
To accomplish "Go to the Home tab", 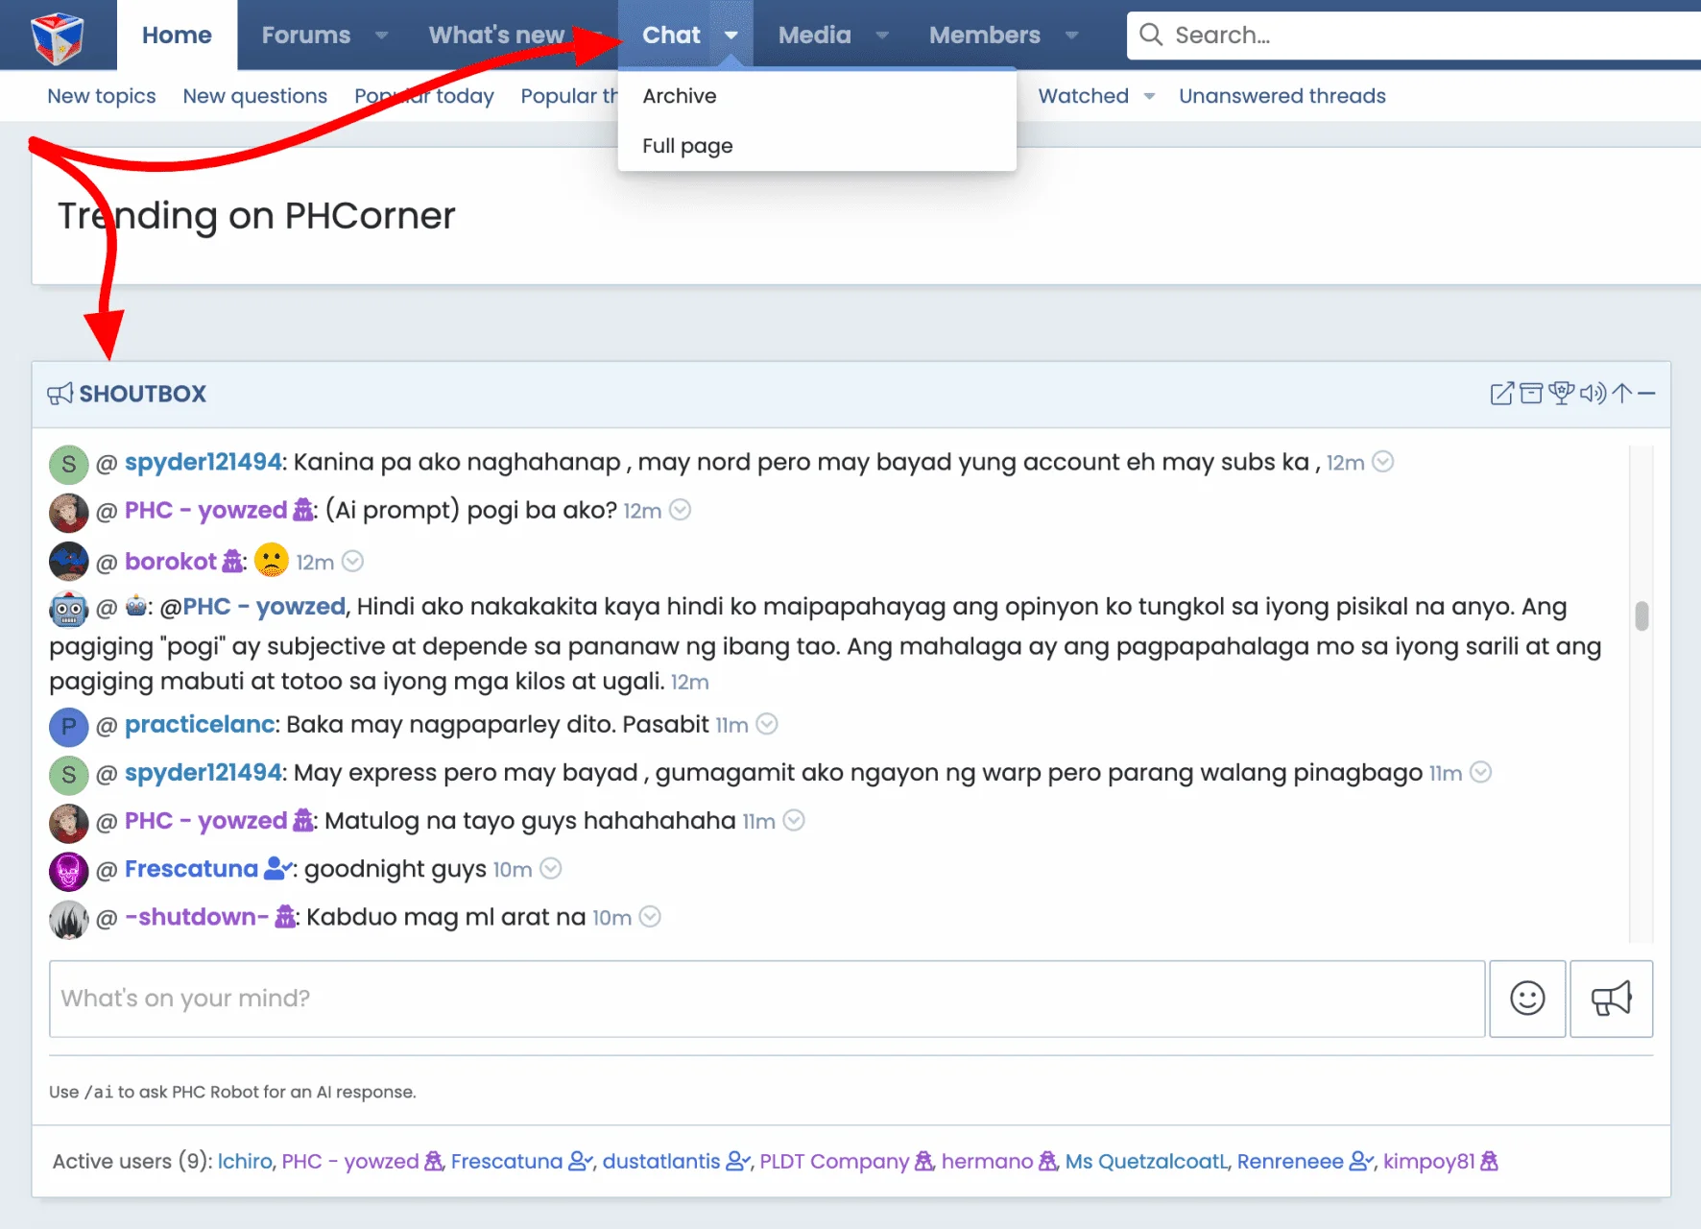I will (x=177, y=36).
